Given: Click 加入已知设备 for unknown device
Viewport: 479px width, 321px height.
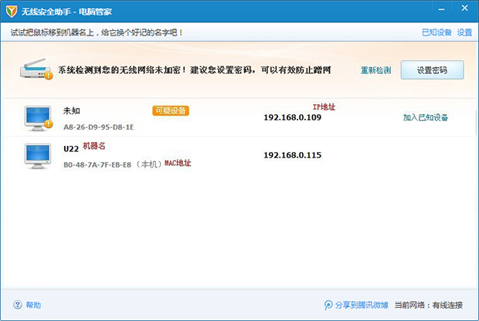Looking at the screenshot, I should (x=426, y=118).
